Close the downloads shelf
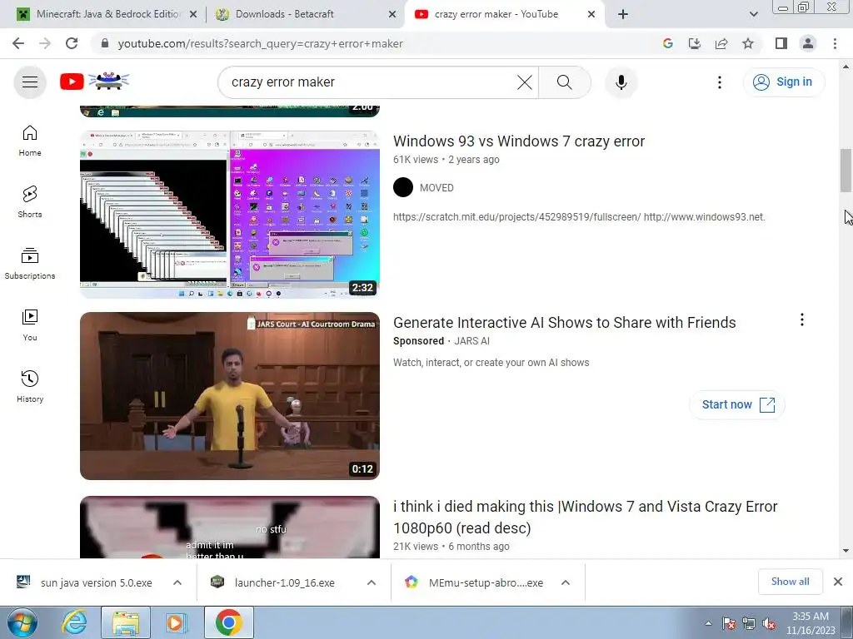 point(838,582)
